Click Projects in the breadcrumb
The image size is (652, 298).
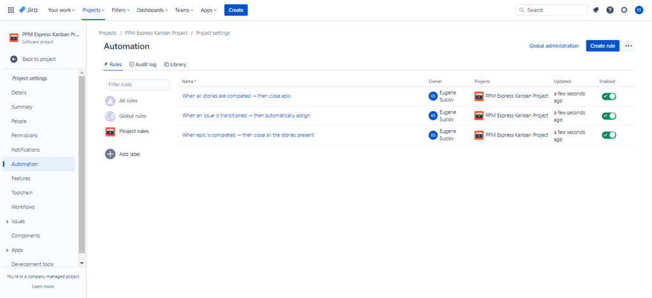click(108, 33)
